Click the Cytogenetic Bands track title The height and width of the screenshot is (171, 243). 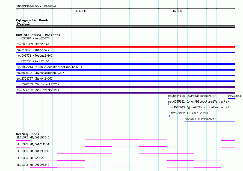[x=32, y=20]
